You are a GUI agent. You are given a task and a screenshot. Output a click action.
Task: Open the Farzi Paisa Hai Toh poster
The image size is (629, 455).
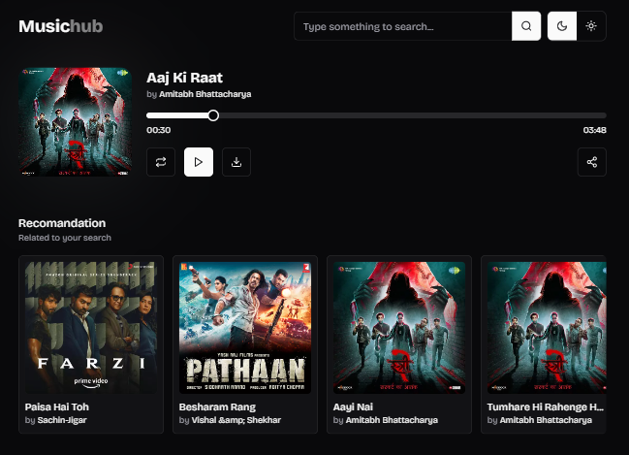(91, 328)
